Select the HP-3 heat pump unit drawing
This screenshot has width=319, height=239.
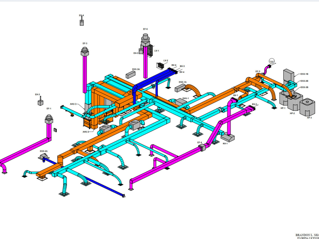tap(307, 107)
